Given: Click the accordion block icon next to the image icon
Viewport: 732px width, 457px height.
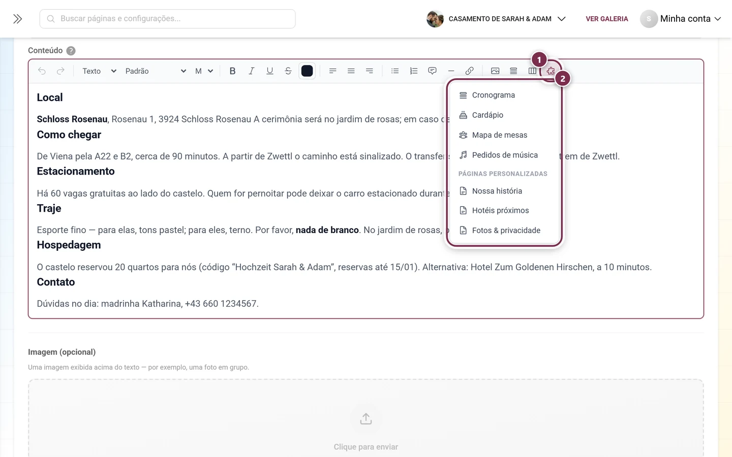Looking at the screenshot, I should [513, 71].
